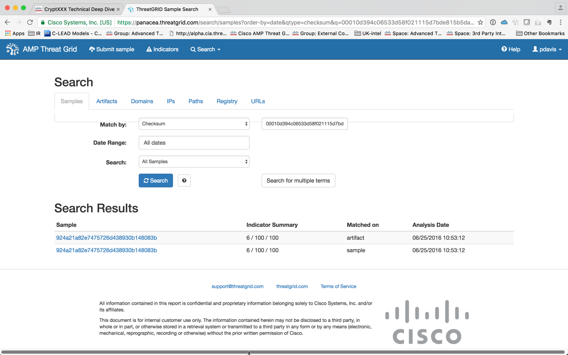This screenshot has width=568, height=355.
Task: Switch to the Paths tab
Action: 196,101
